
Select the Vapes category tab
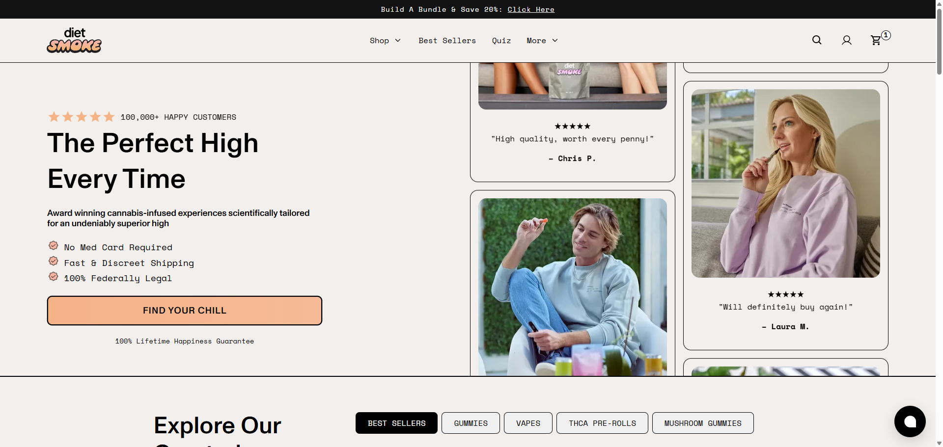(528, 423)
